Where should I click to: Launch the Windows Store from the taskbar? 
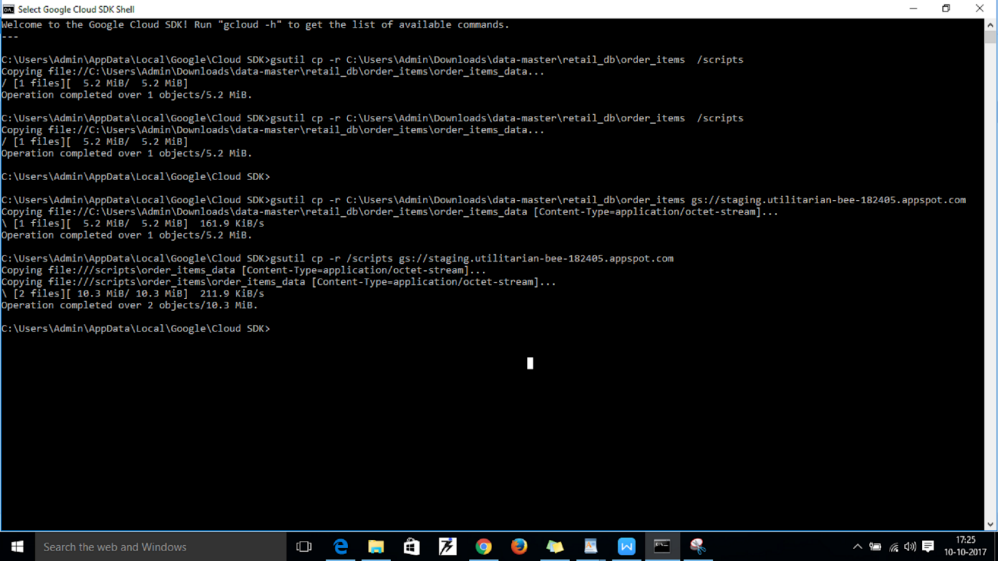coord(412,547)
